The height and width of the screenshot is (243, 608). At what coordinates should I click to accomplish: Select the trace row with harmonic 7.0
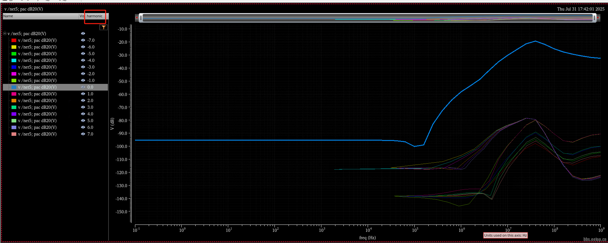(x=55, y=134)
